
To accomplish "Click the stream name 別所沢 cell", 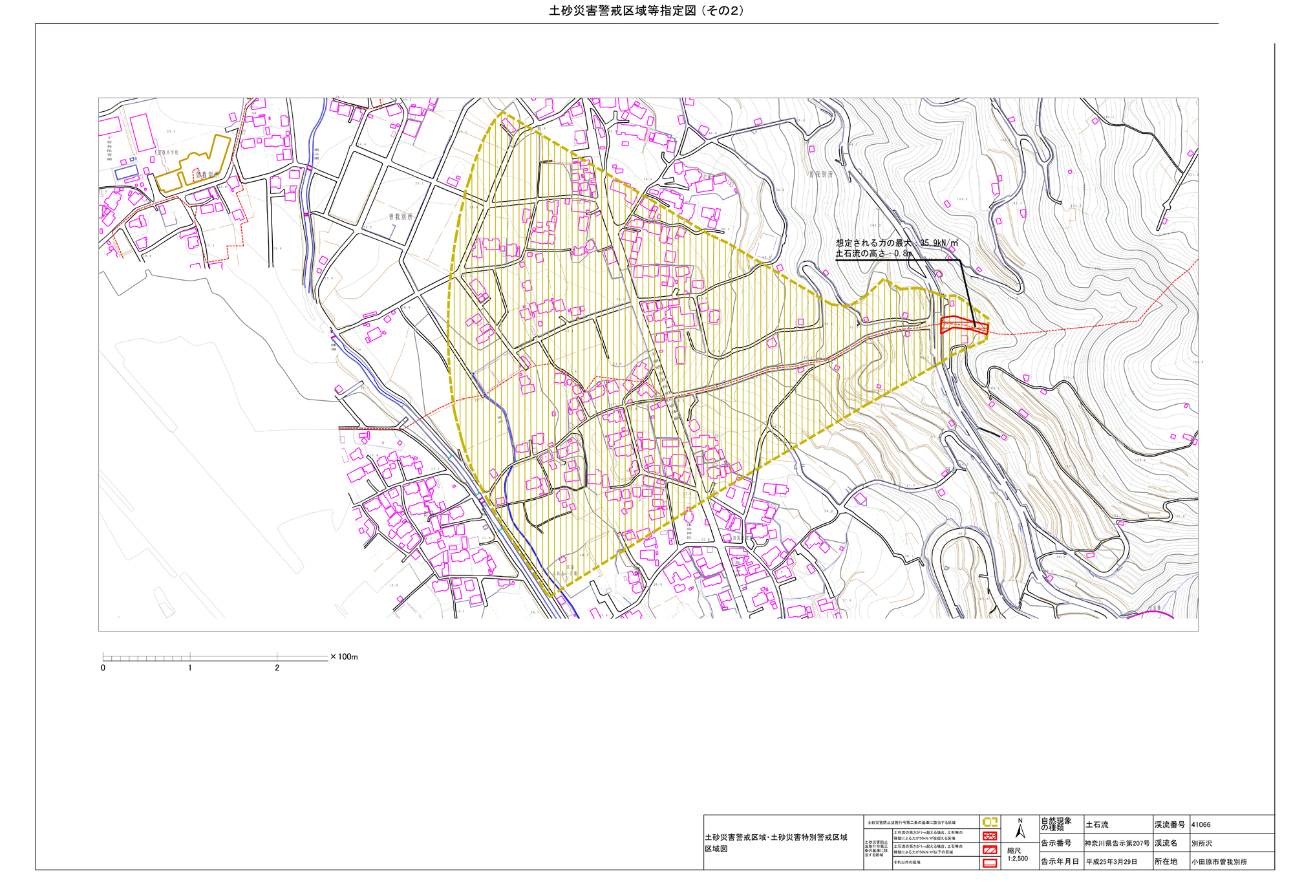I will point(1202,843).
